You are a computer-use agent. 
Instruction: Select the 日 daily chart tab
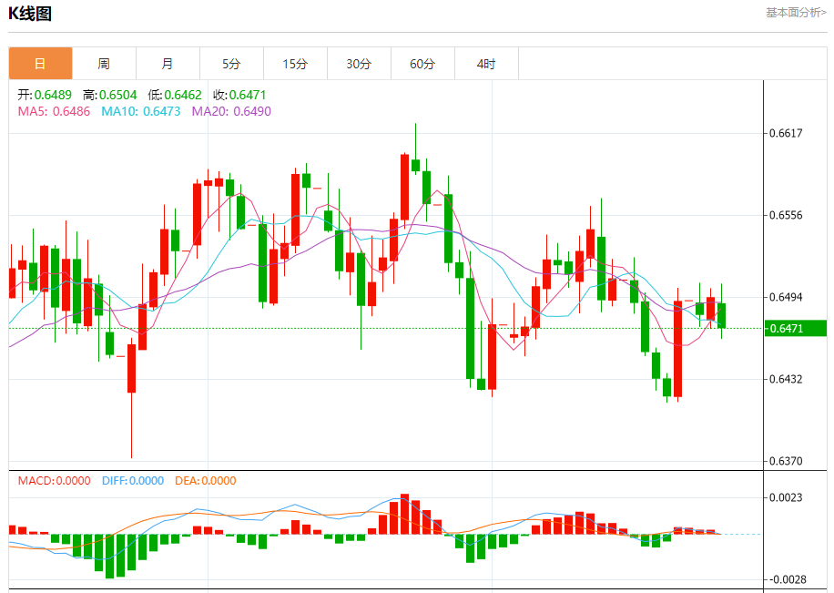(40, 64)
